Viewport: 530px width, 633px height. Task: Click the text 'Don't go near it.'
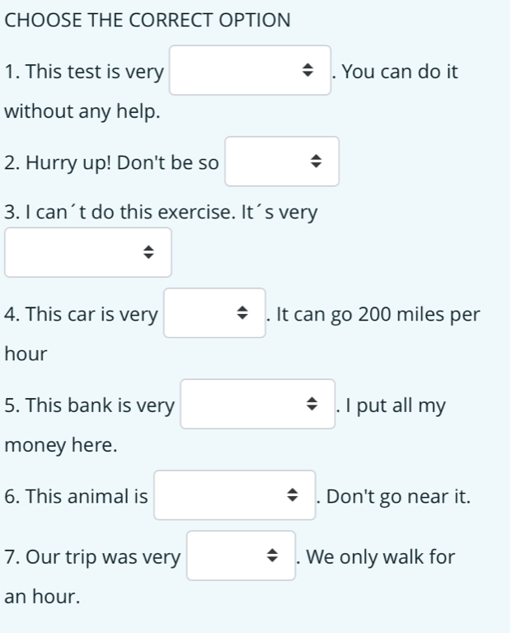pos(398,496)
